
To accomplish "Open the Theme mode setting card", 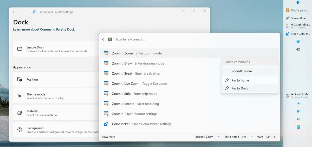I will [56, 96].
